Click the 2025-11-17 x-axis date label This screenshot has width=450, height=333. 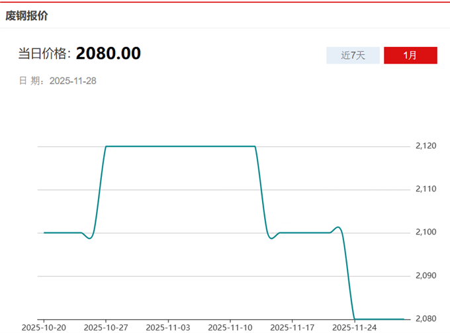click(292, 327)
